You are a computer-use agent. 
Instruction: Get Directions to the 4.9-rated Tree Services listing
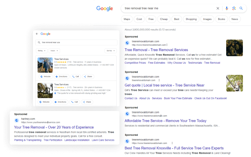coord(61,76)
